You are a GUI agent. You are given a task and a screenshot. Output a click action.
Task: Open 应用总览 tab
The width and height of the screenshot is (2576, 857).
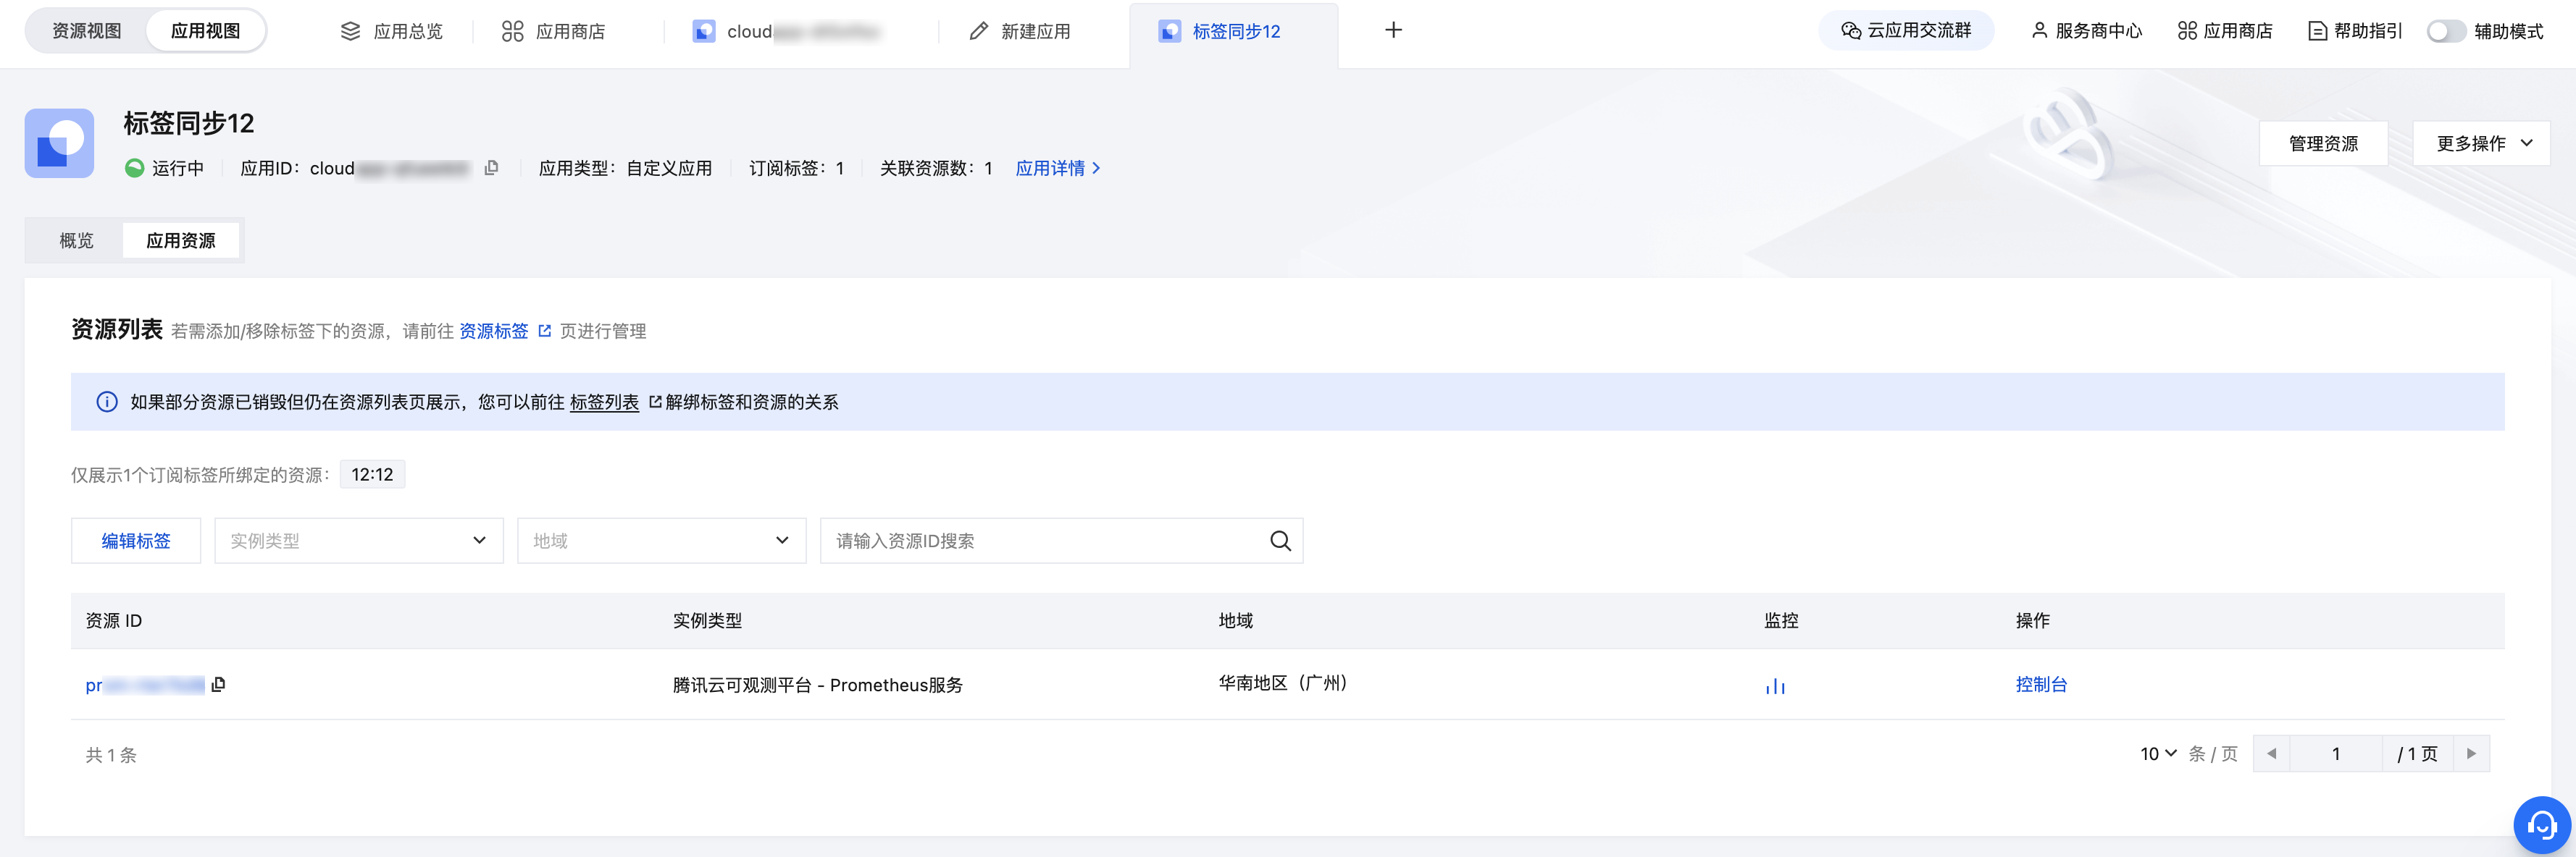point(392,31)
